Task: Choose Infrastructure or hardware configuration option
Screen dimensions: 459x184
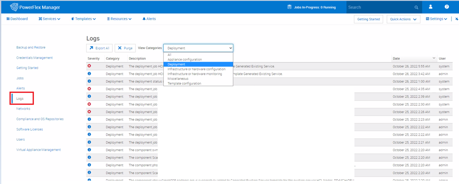Action: (198, 69)
